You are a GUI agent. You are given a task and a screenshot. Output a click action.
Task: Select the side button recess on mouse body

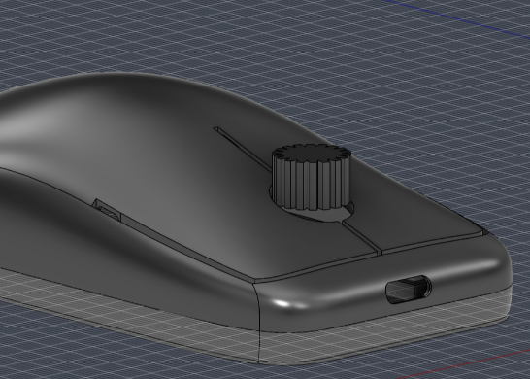pyautogui.click(x=107, y=210)
